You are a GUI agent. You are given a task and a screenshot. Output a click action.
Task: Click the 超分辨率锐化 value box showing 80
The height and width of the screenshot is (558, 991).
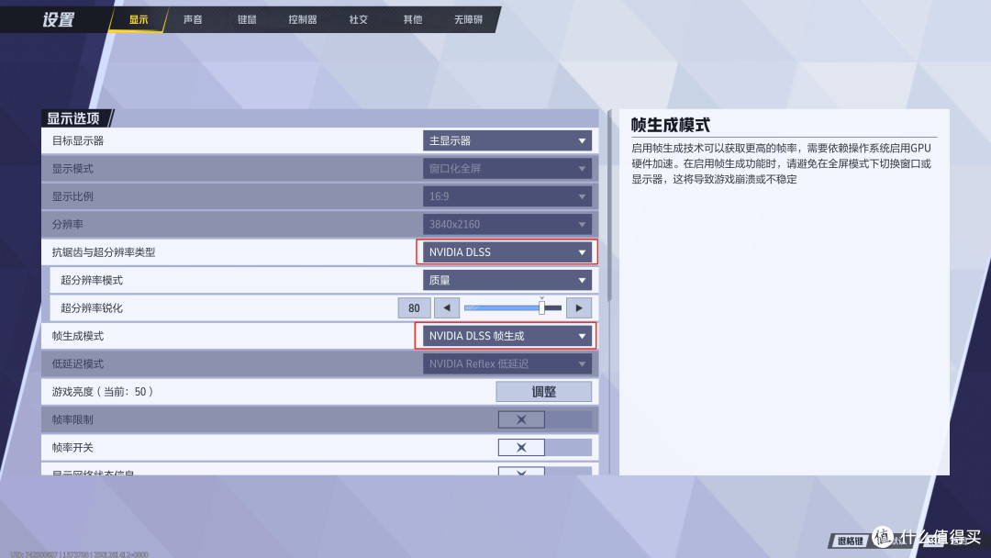pyautogui.click(x=414, y=307)
